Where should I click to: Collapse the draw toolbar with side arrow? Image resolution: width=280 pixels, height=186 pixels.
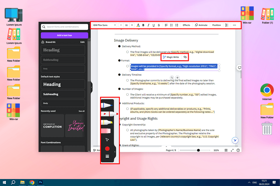click(x=115, y=152)
